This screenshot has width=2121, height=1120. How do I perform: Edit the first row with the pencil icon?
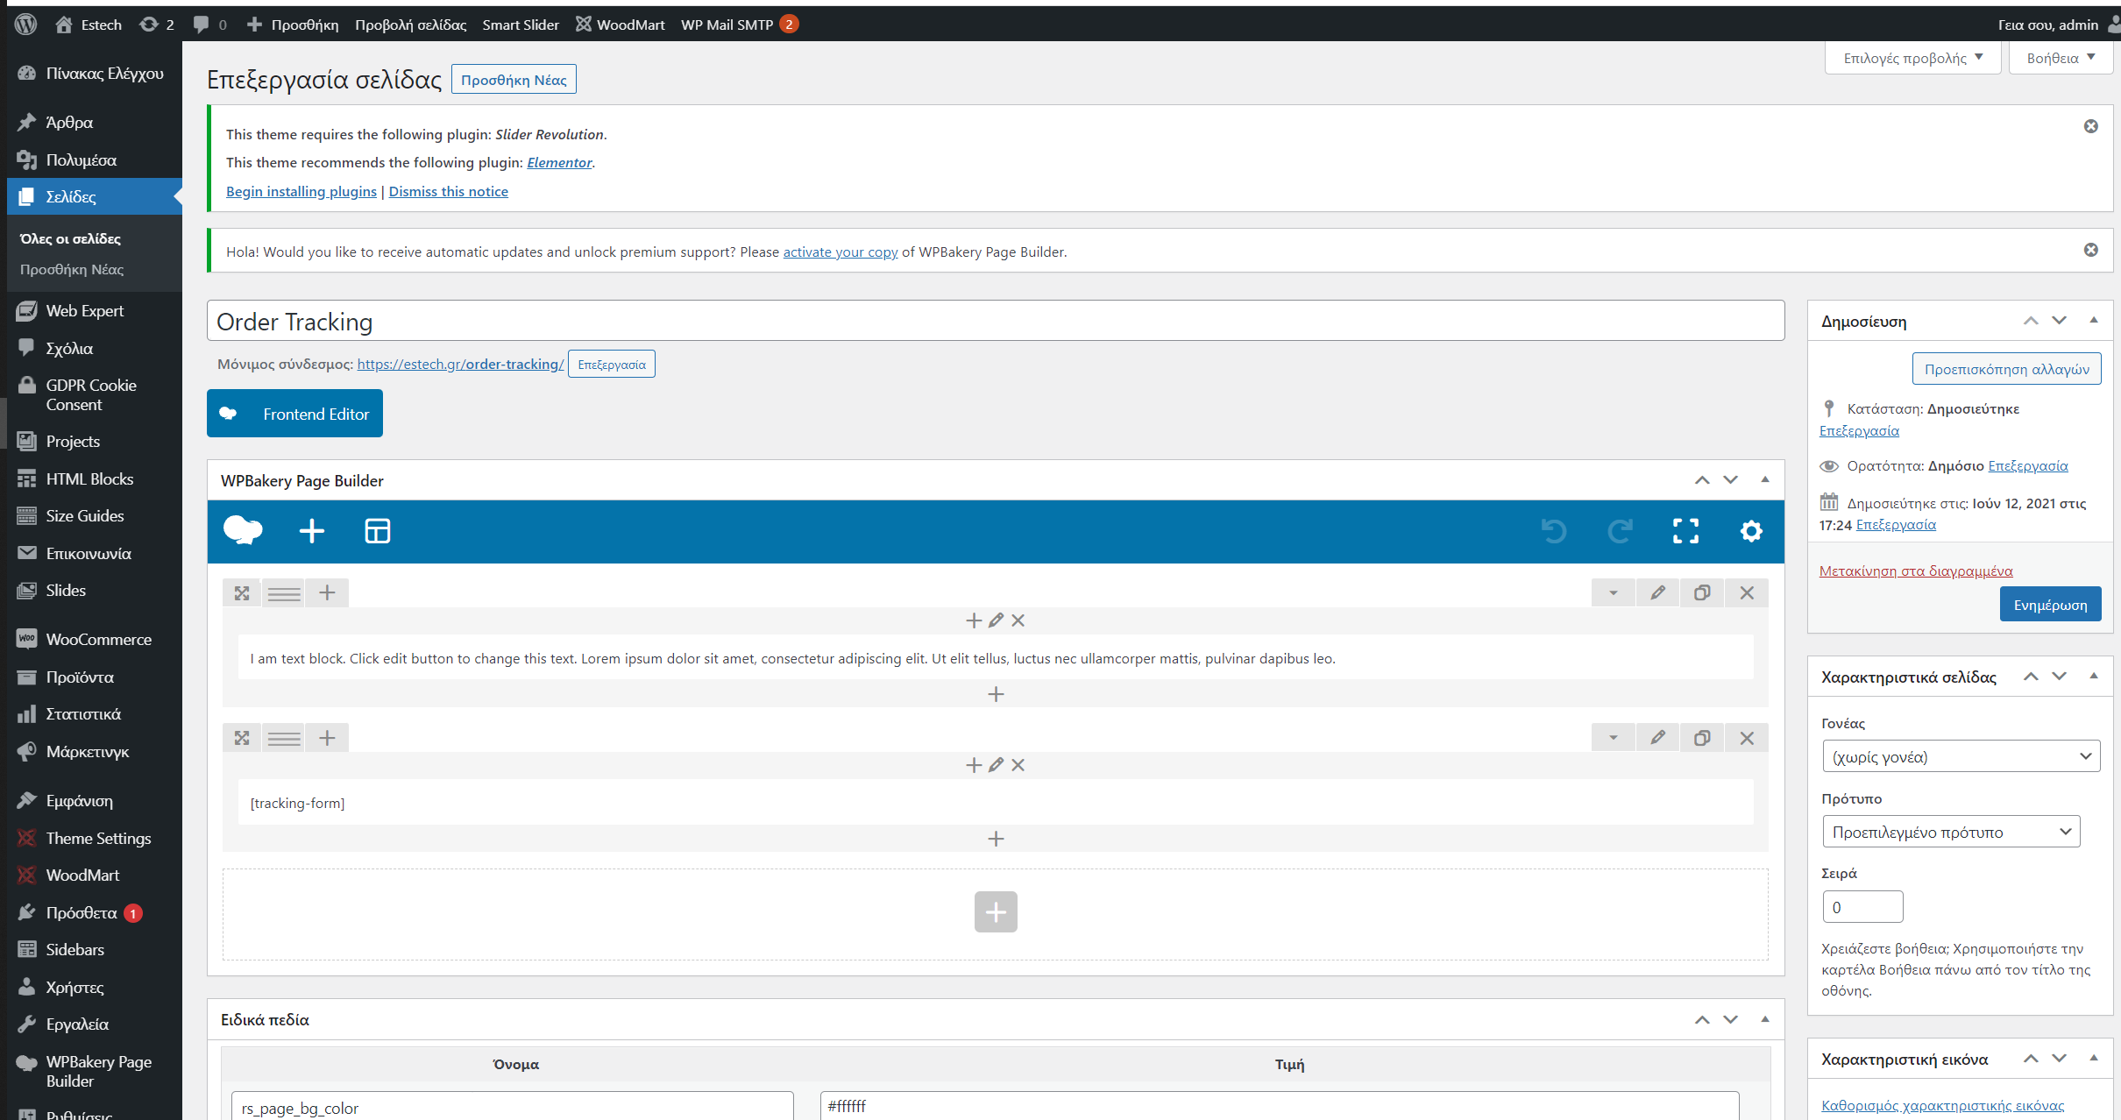click(1657, 592)
